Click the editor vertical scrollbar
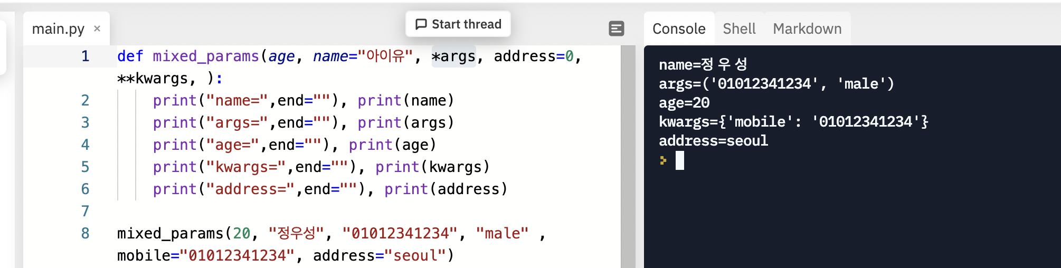 pos(628,157)
